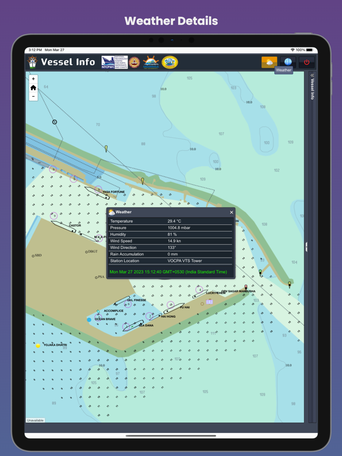This screenshot has width=342, height=456.
Task: Click the ACCOMPLICE vessel marker
Action: click(99, 312)
